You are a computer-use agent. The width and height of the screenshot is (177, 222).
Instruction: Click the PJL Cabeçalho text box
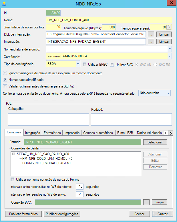coord(48,119)
